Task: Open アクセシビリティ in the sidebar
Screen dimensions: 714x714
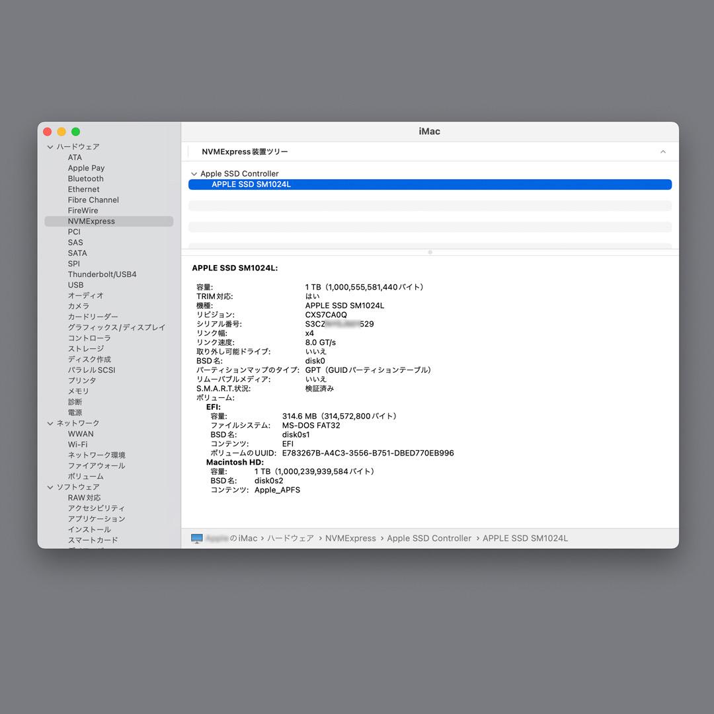Action: coord(96,508)
